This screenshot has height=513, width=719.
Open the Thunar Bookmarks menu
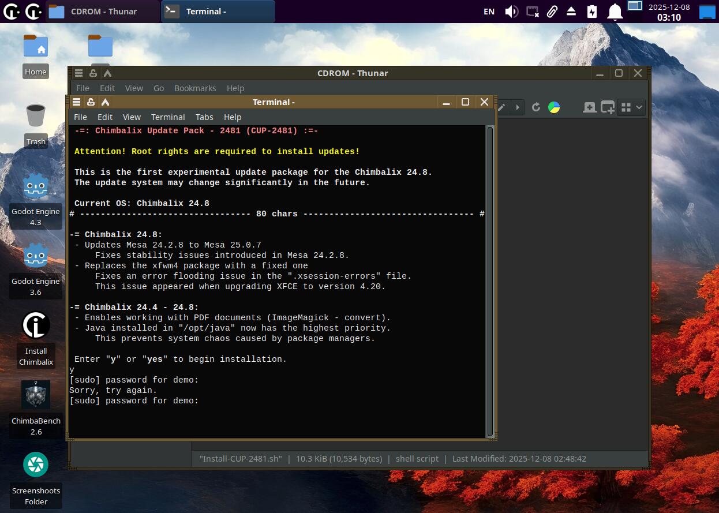(195, 88)
